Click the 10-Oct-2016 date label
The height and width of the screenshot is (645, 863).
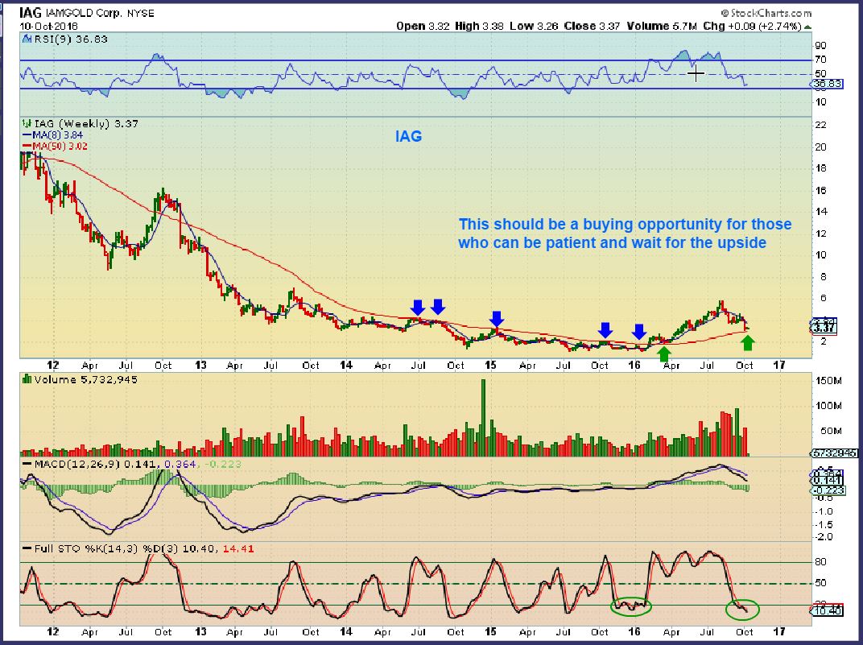coord(49,26)
